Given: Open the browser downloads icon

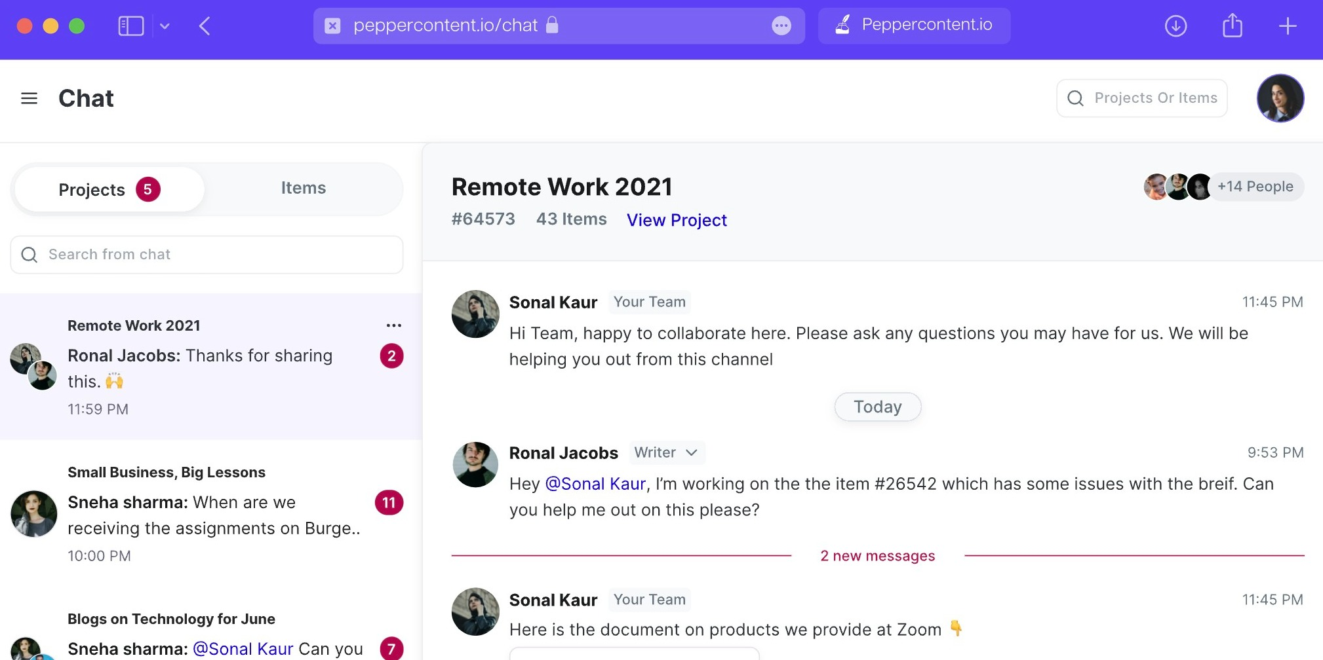Looking at the screenshot, I should pos(1175,26).
